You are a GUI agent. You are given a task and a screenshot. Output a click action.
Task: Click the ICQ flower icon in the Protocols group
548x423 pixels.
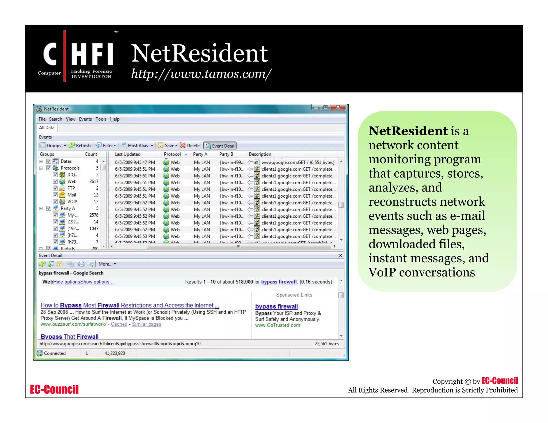62,175
